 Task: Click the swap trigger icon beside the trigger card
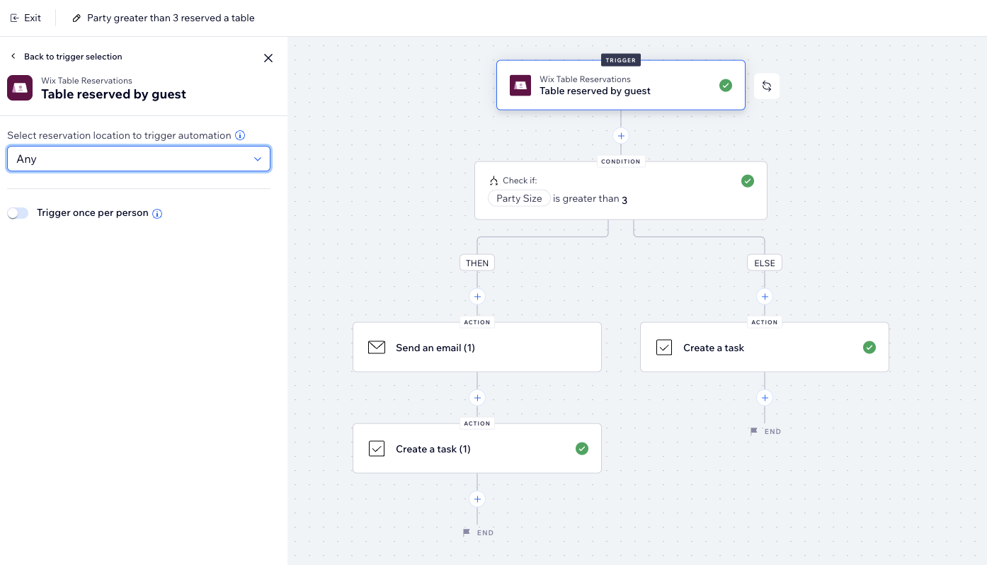(766, 86)
